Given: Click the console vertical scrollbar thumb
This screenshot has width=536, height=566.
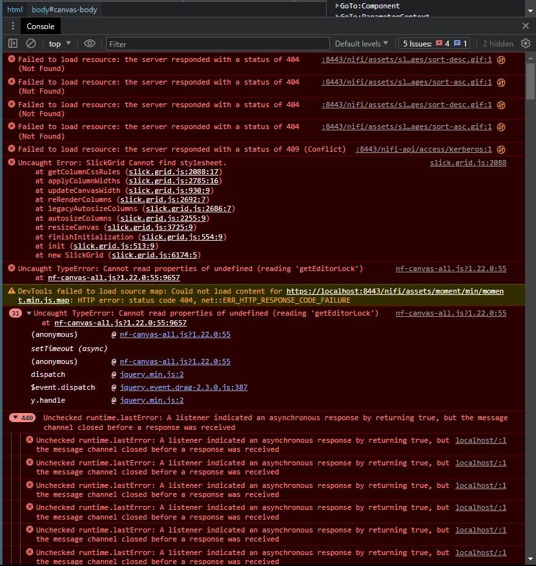Looking at the screenshot, I should (530, 81).
